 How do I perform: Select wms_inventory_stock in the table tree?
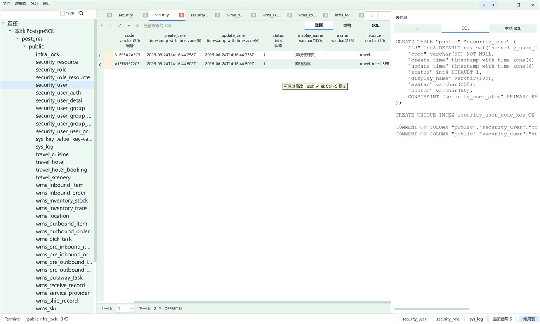62,200
